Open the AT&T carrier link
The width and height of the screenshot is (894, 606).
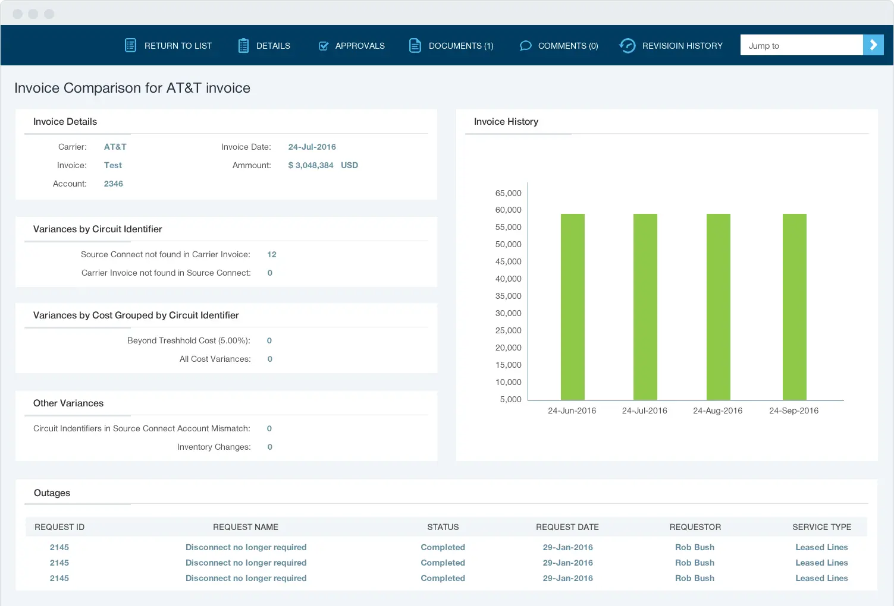tap(115, 147)
